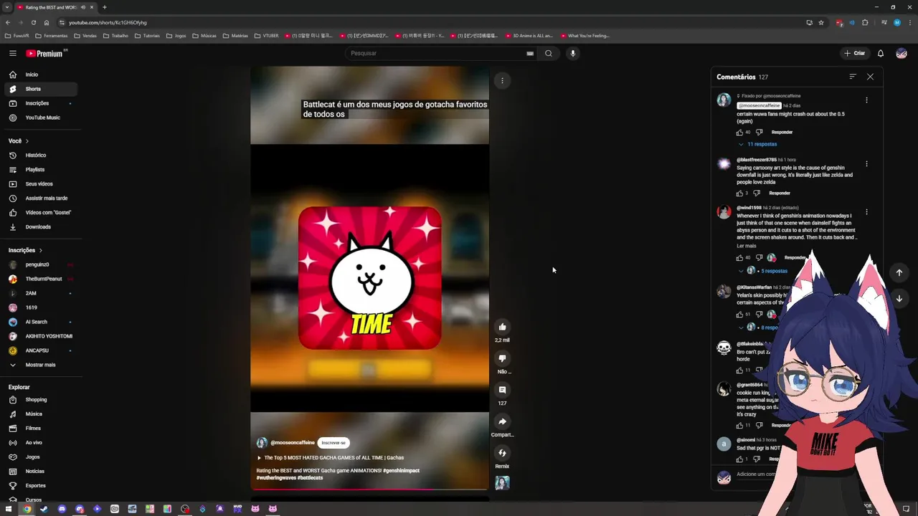The height and width of the screenshot is (516, 918).
Task: Expand the Você section chevron
Action: [x=27, y=141]
